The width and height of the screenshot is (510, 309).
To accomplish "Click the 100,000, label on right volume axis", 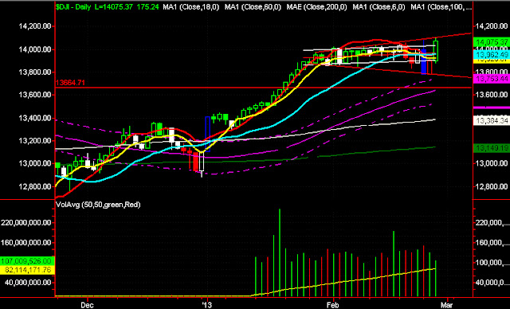I will (492, 263).
